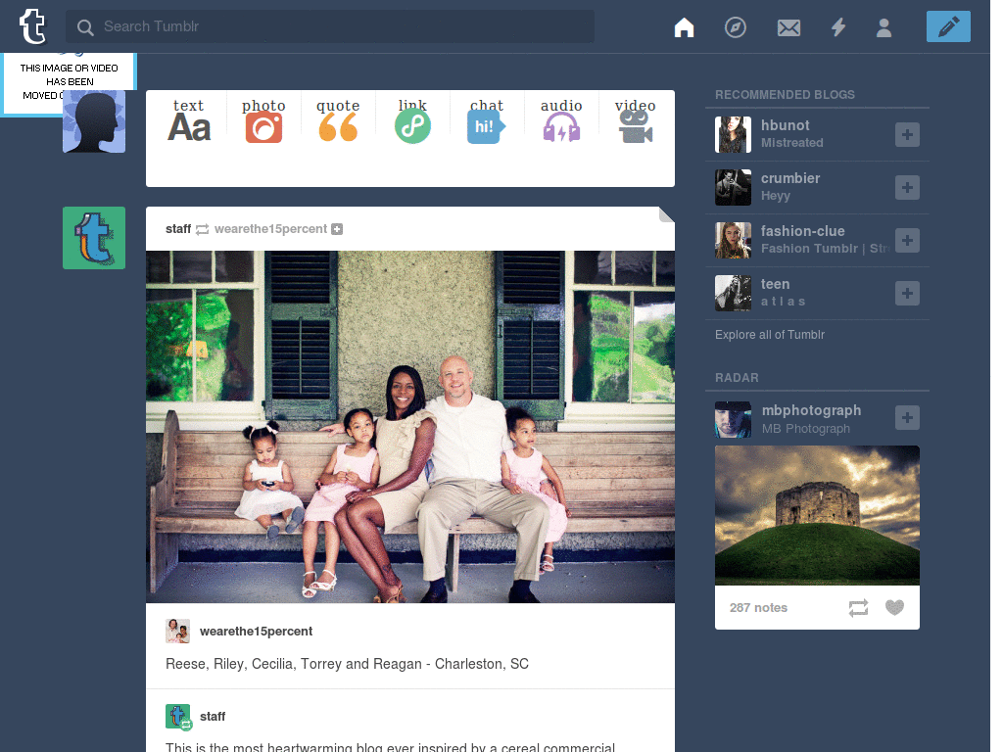This screenshot has height=752, width=1003.
Task: Like the radar post heart icon
Action: 895,607
